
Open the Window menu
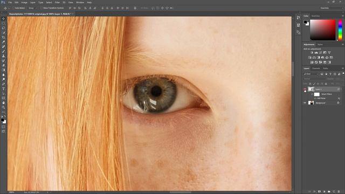click(80, 2)
